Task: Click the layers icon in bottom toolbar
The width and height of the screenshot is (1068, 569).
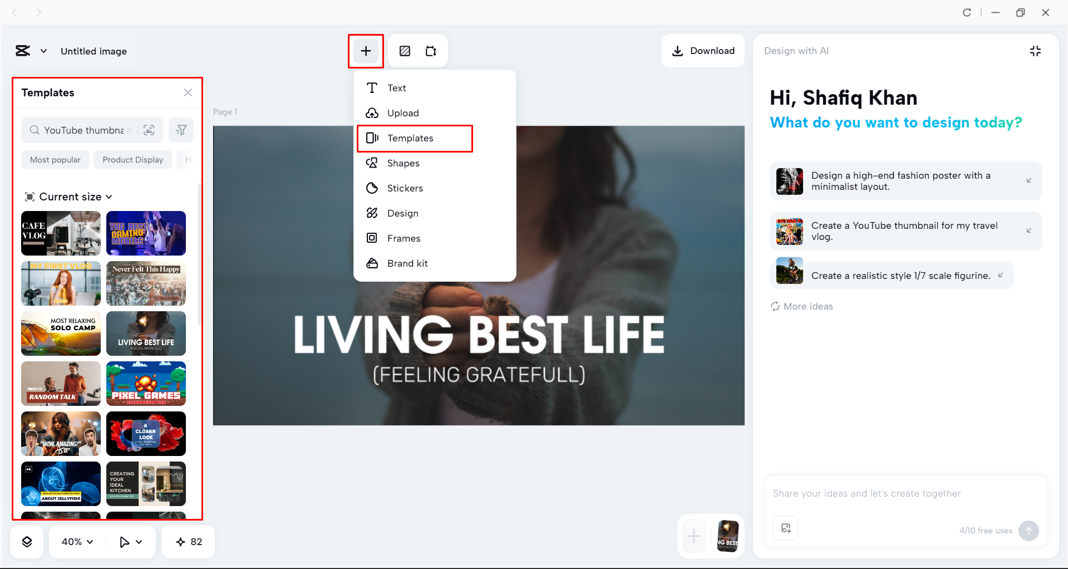Action: (26, 541)
